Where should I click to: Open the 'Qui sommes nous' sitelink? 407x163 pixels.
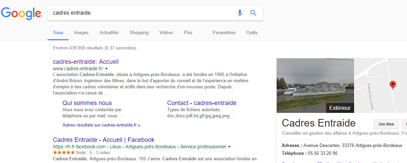pos(87,103)
